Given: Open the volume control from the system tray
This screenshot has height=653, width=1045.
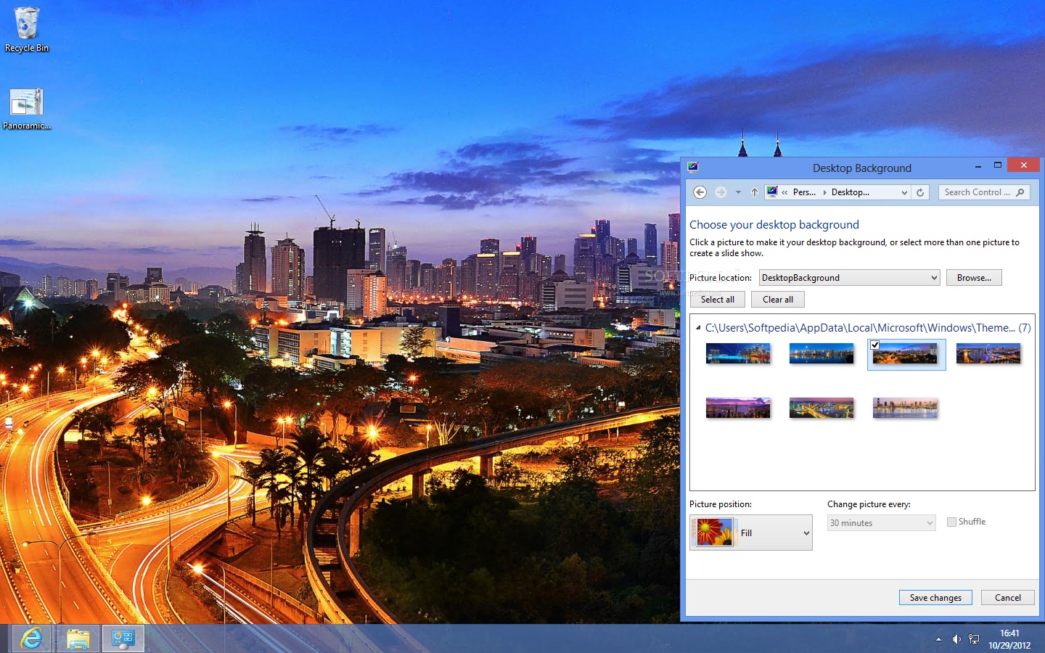Looking at the screenshot, I should [x=956, y=639].
